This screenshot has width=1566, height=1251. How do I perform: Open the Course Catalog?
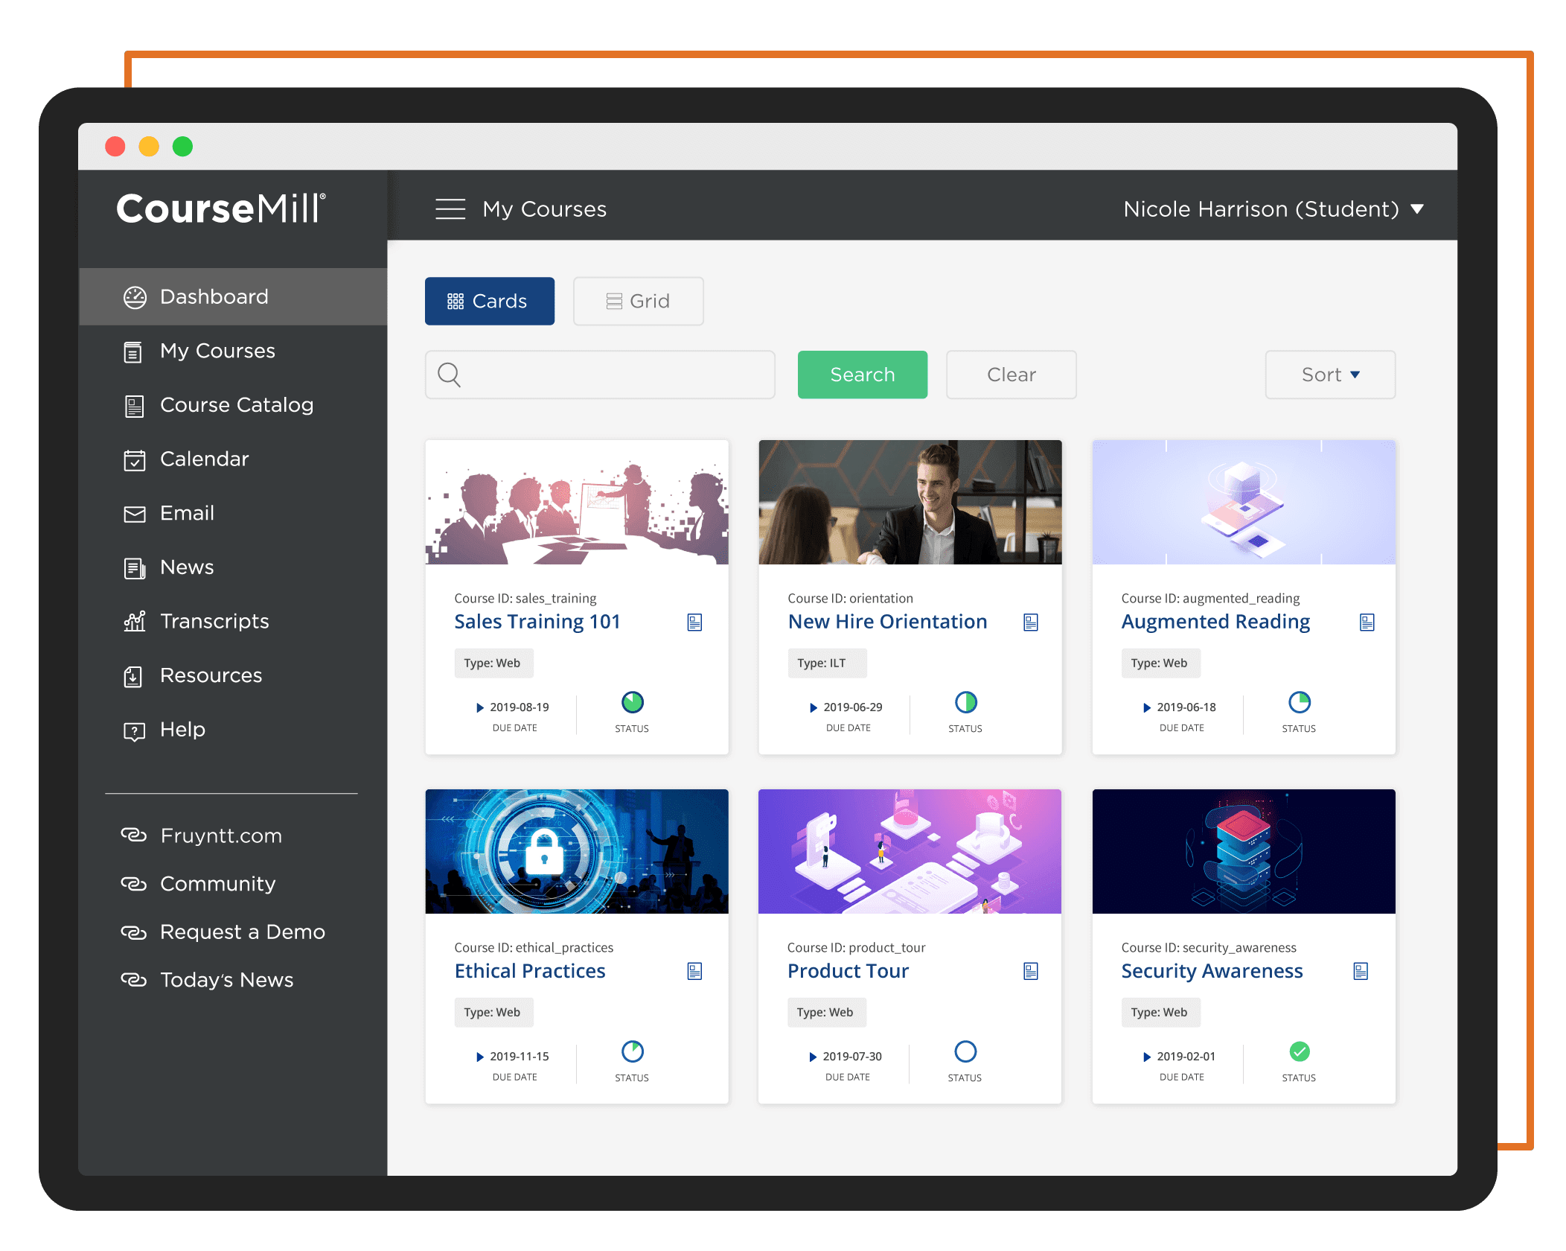pyautogui.click(x=236, y=404)
